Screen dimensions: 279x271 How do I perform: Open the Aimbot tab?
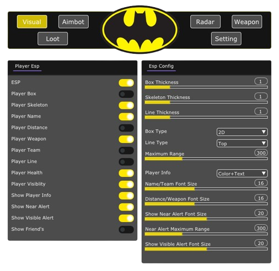click(73, 22)
